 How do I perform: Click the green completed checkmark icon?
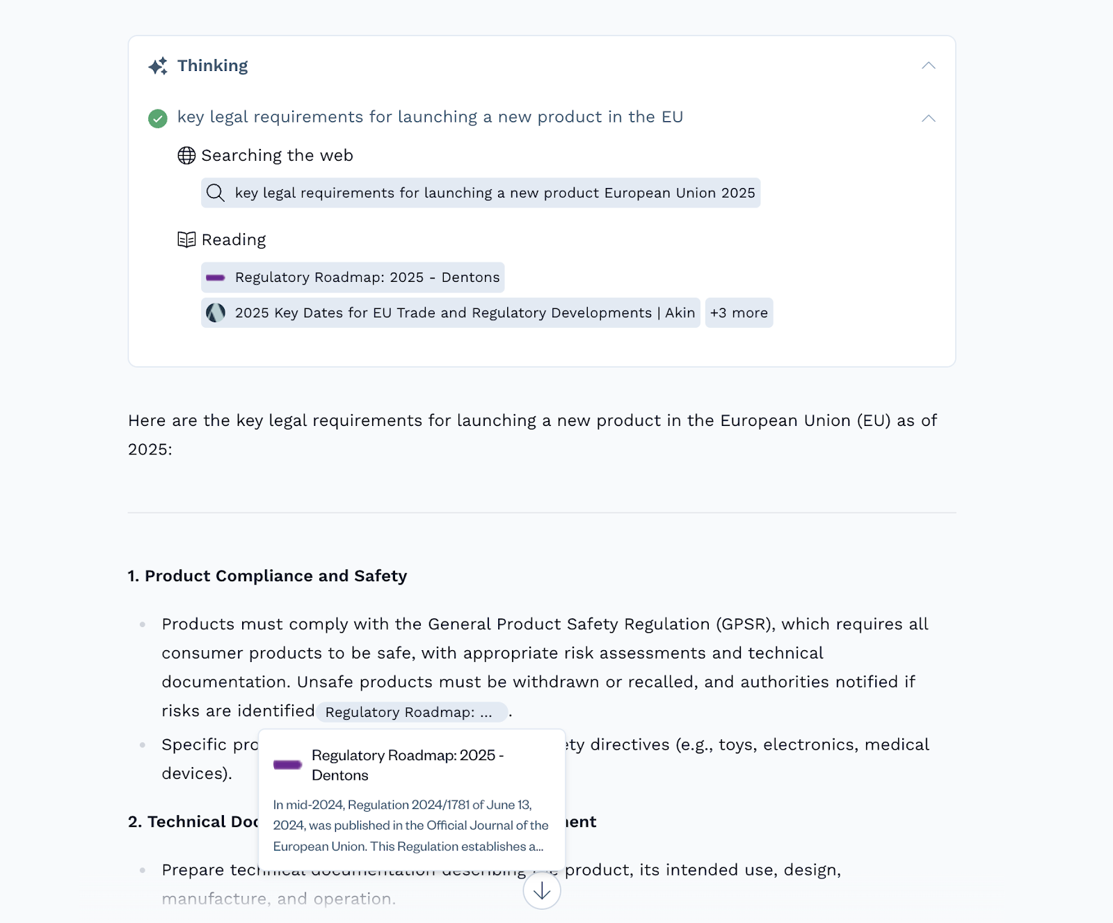pyautogui.click(x=158, y=118)
